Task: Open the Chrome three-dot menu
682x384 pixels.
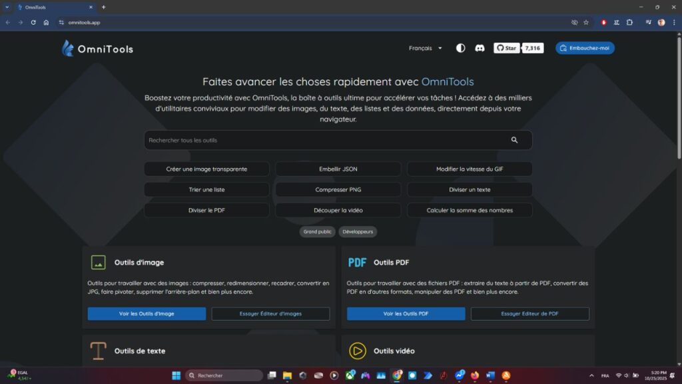Action: click(675, 22)
